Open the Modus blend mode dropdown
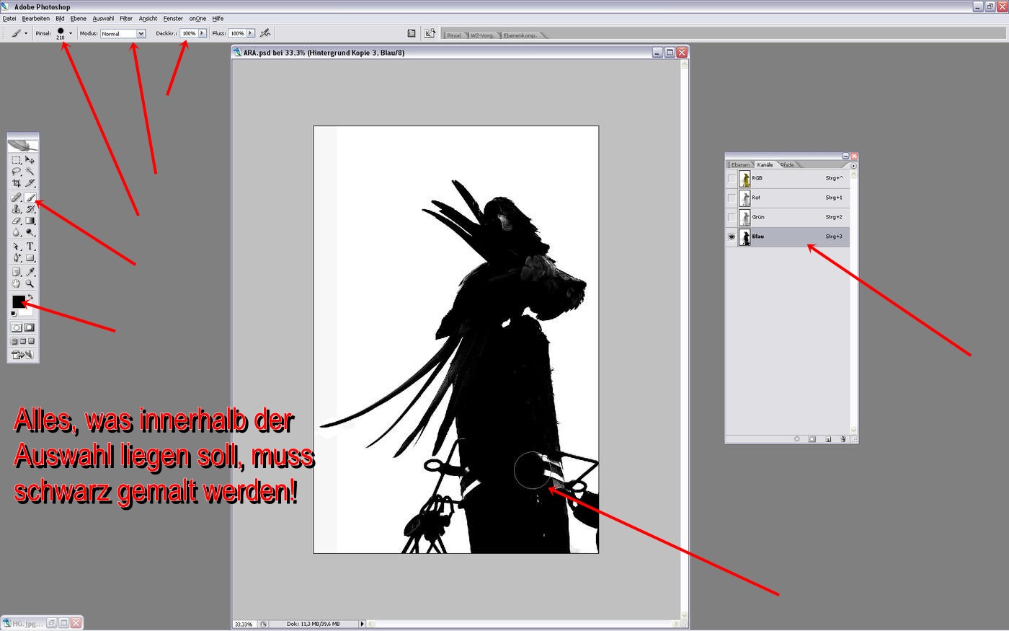Viewport: 1009px width, 631px height. pyautogui.click(x=141, y=33)
